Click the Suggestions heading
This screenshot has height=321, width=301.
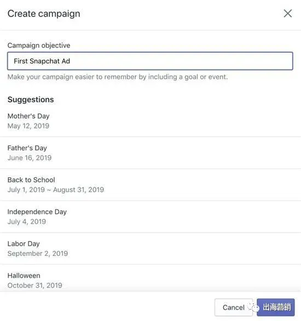31,100
